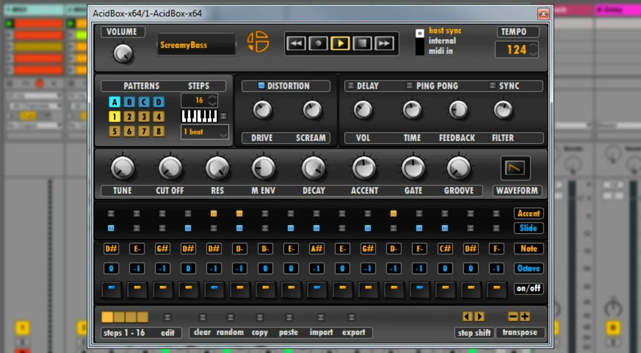
Task: Toggle the first step's on/off switch
Action: click(111, 289)
